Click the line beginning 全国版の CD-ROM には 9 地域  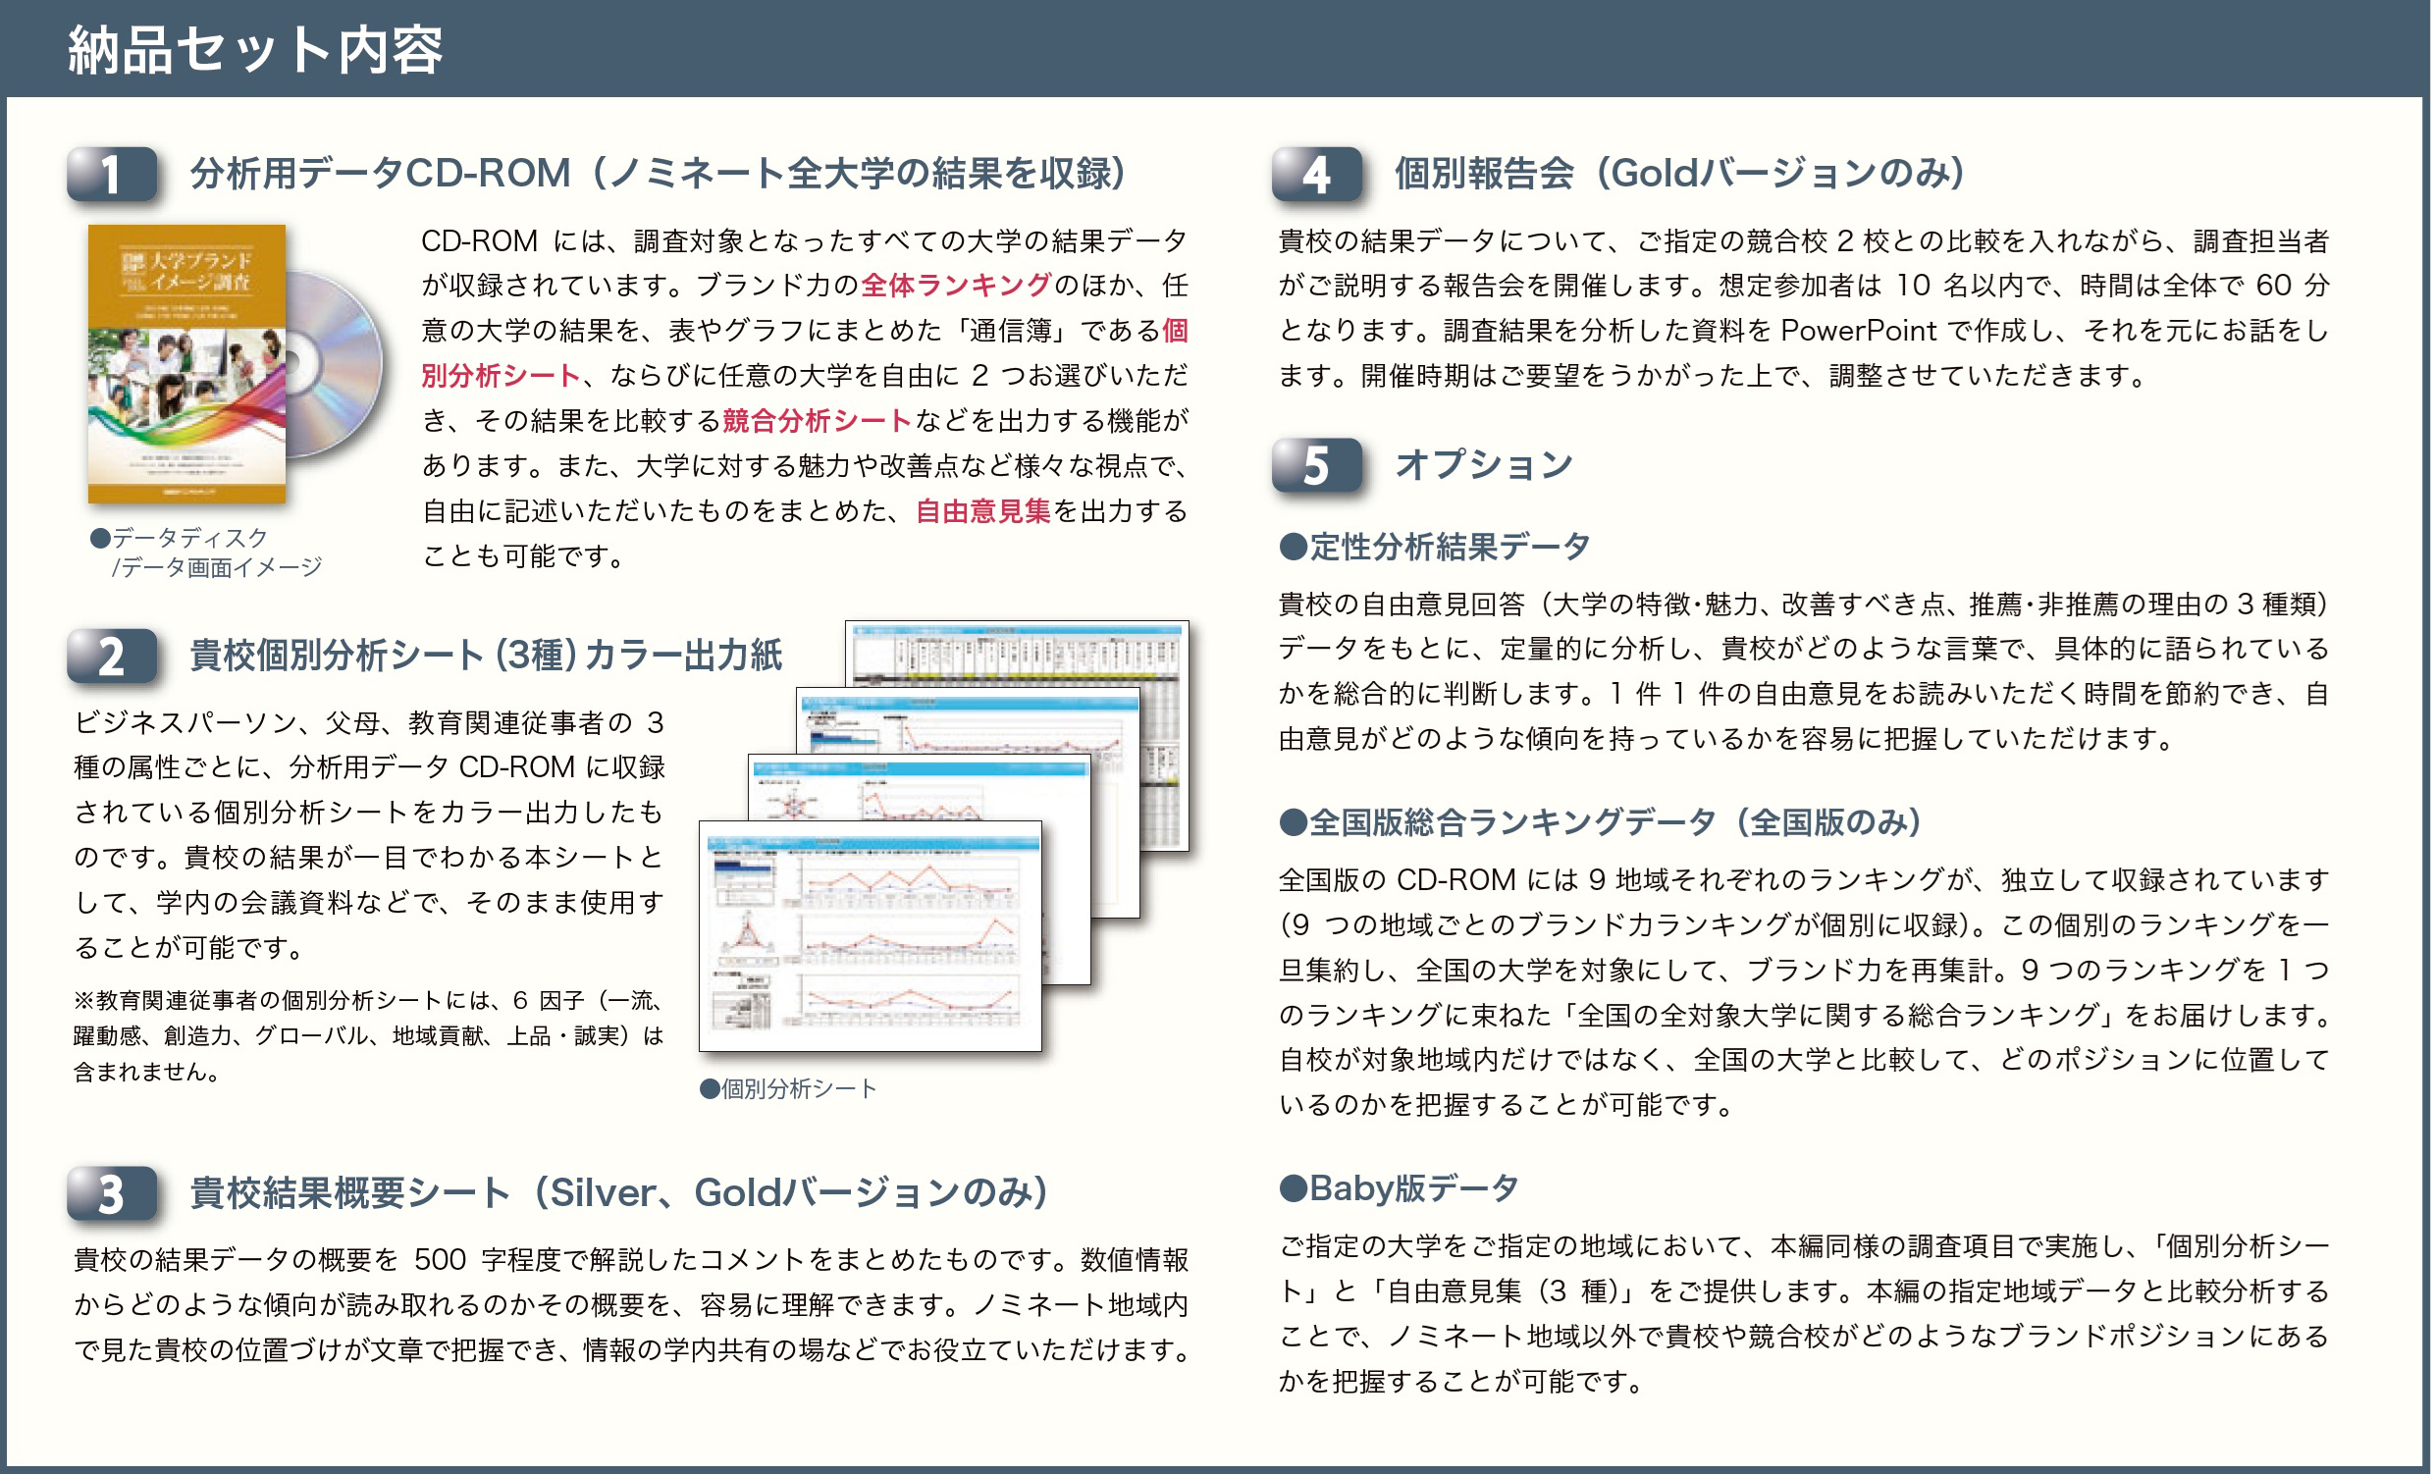pos(1805,879)
